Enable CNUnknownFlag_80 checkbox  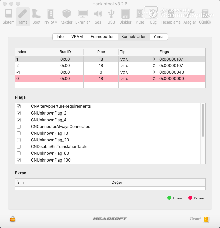(19, 153)
